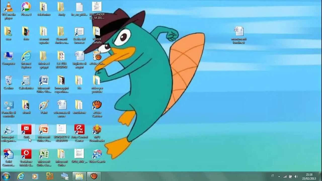This screenshot has height=181, width=322.
Task: Select the Immagini collegamento shortcut
Action: click(x=9, y=133)
